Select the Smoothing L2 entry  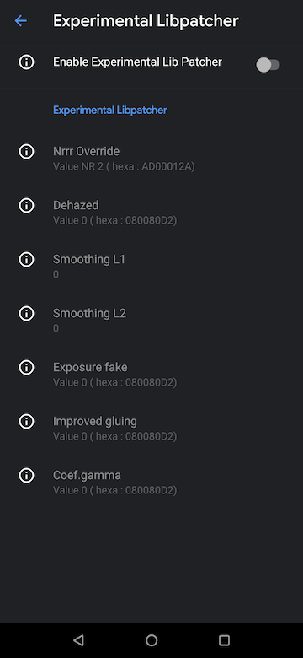[151, 321]
